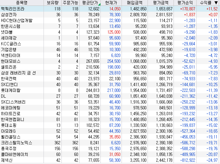Click current price 31,050 for 콜마비앤에이치
Image resolution: width=220 pixels, height=164 pixels.
115,155
